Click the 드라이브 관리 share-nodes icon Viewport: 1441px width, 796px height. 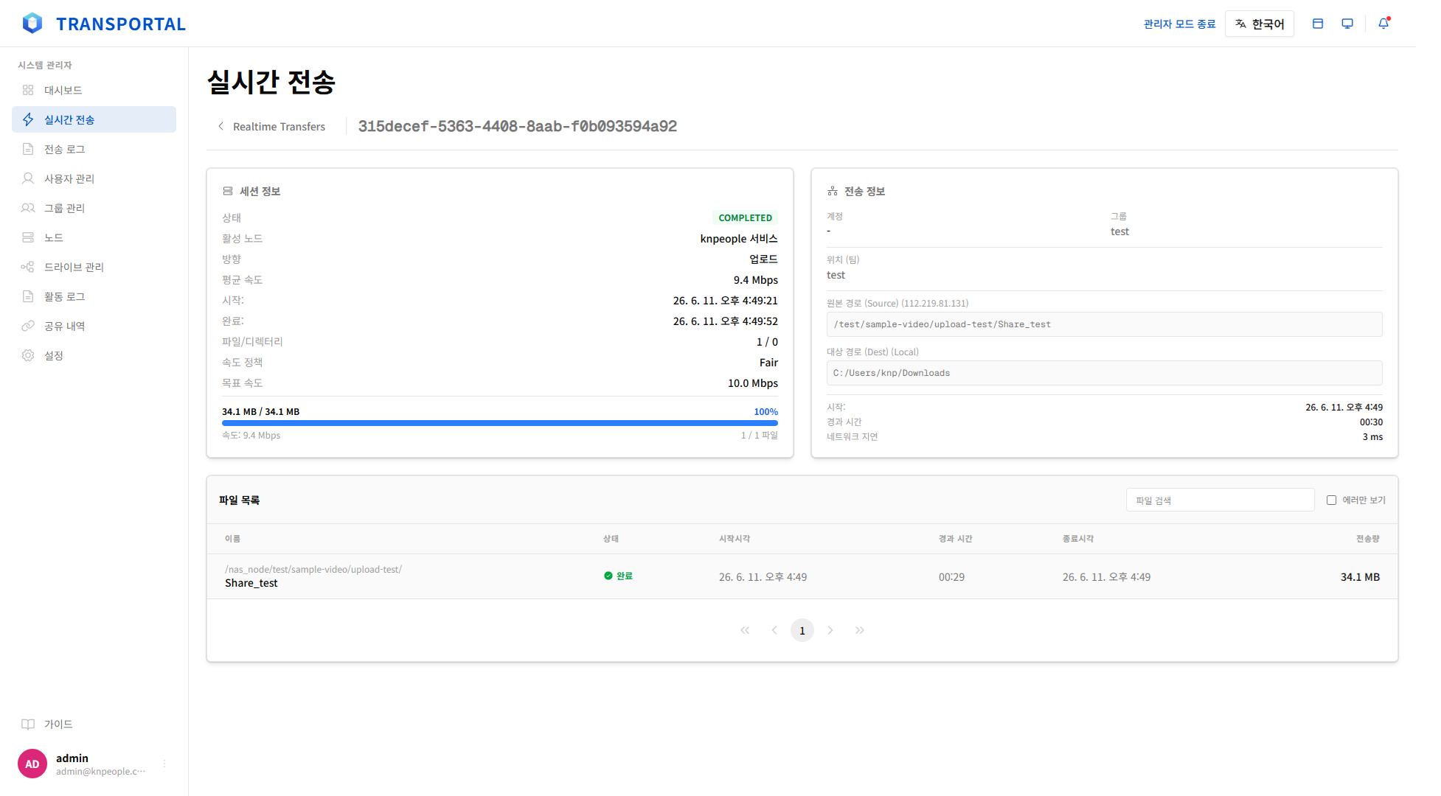point(28,267)
